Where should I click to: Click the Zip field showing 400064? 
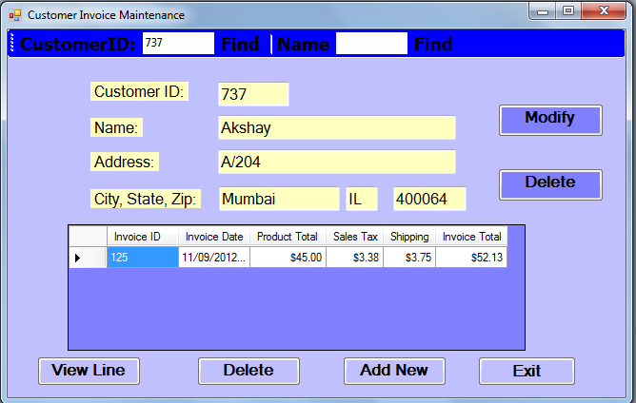429,200
